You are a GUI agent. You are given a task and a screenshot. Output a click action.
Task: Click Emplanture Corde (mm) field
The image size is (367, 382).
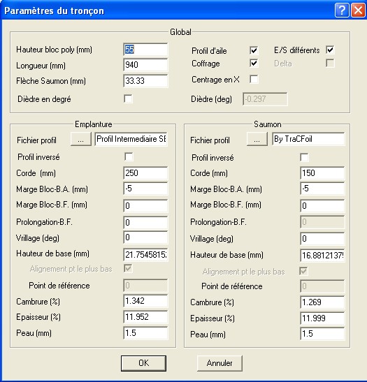(145, 173)
